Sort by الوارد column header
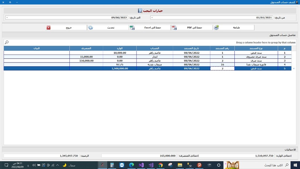300x169 pixels. pos(120,48)
